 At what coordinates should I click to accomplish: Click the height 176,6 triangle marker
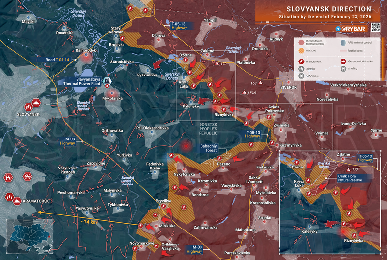pyautogui.click(x=245, y=92)
